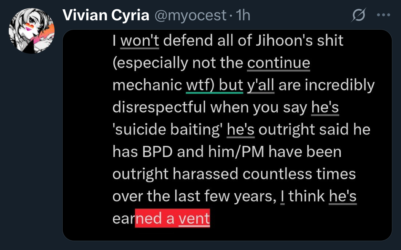Click the green-underlined "wtf) but" text
The width and height of the screenshot is (401, 250).
tap(215, 85)
